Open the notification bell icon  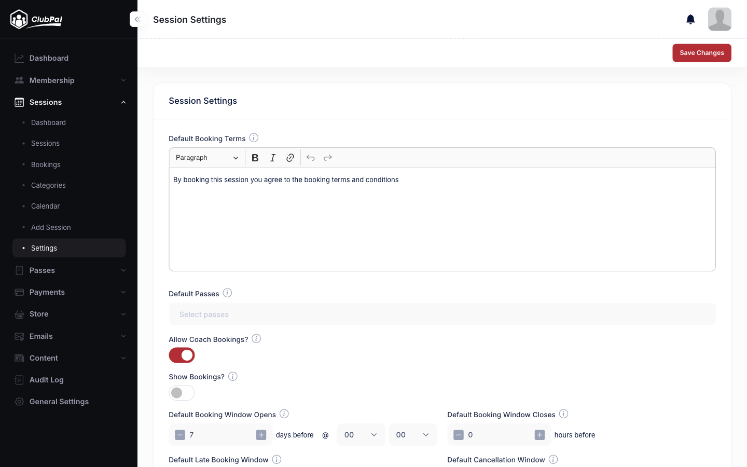coord(690,19)
